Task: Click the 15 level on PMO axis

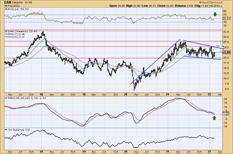Action: [x=225, y=103]
